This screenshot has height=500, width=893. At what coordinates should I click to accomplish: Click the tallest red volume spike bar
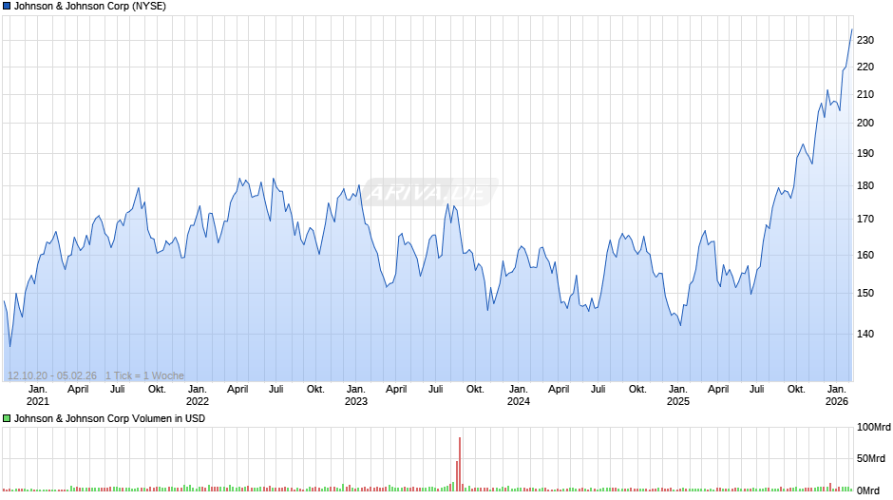460,464
